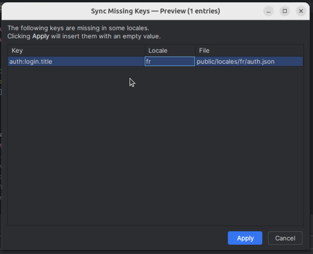This screenshot has width=313, height=254.
Task: Edit the fr locale cell
Action: 170,61
